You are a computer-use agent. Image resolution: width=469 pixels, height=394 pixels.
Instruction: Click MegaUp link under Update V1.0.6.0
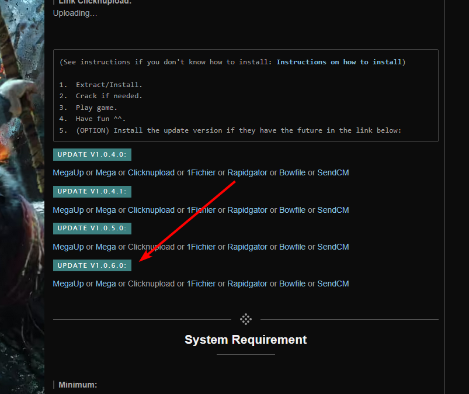click(68, 284)
